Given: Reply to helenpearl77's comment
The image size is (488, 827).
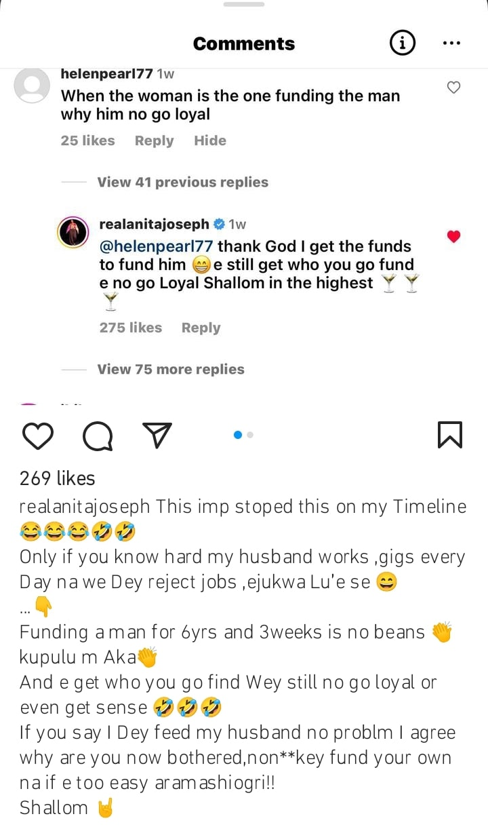Looking at the screenshot, I should 154,140.
